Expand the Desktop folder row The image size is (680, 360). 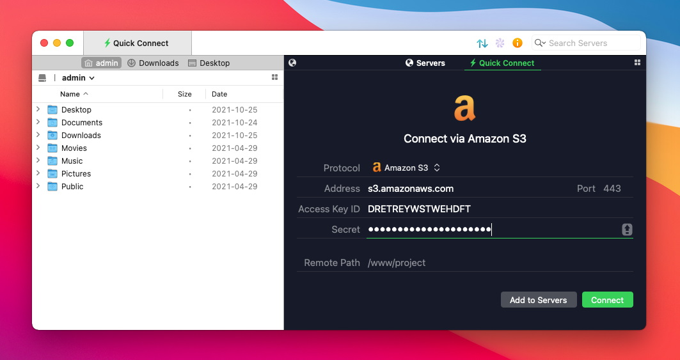pyautogui.click(x=38, y=109)
